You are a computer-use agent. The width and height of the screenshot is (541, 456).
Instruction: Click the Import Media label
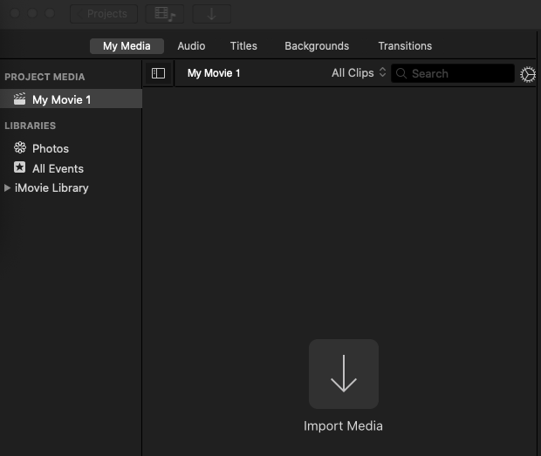click(x=343, y=426)
